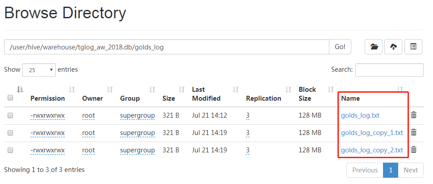Click the directory path text field
Screen dimensions: 433x184
167,47
